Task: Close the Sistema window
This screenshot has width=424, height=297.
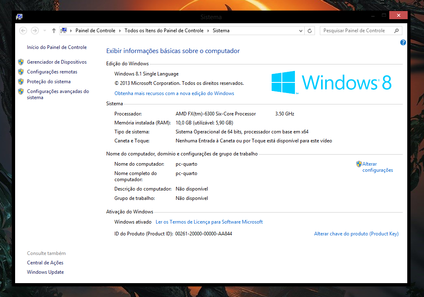Action: point(398,16)
